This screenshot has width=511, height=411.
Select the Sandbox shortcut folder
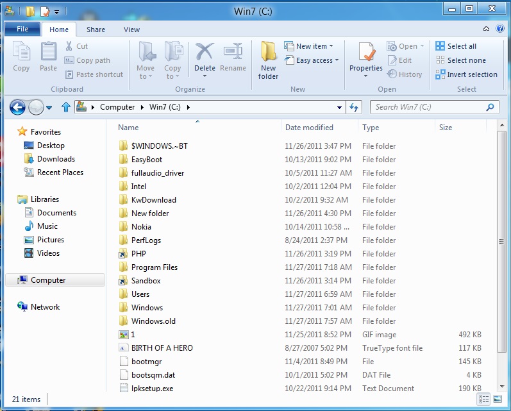(140, 281)
